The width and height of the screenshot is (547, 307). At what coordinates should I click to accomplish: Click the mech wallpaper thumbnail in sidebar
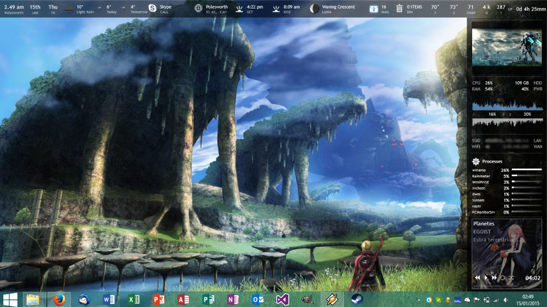click(507, 47)
